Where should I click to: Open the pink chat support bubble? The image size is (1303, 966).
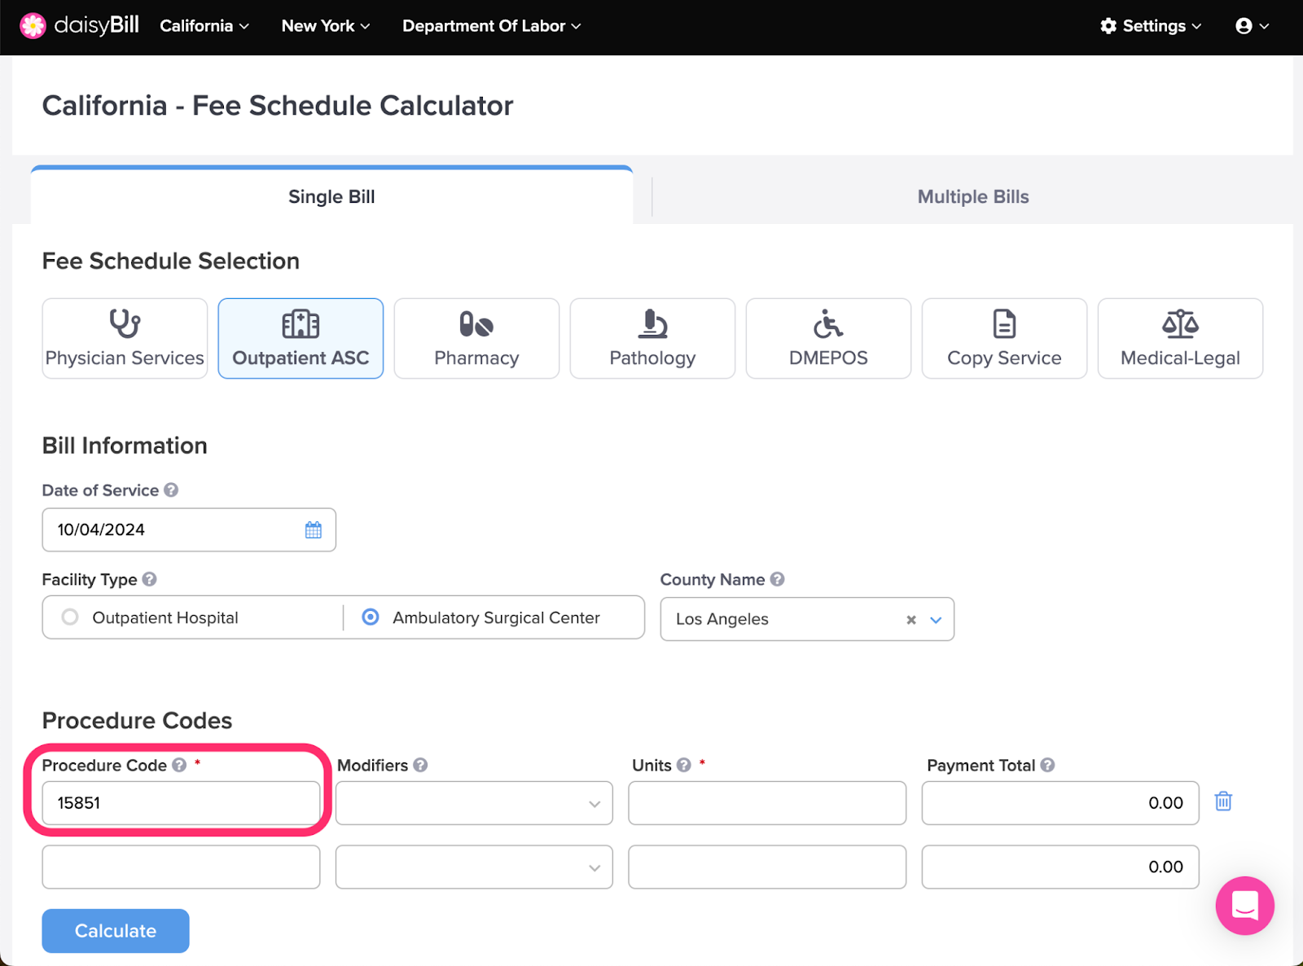1244,906
